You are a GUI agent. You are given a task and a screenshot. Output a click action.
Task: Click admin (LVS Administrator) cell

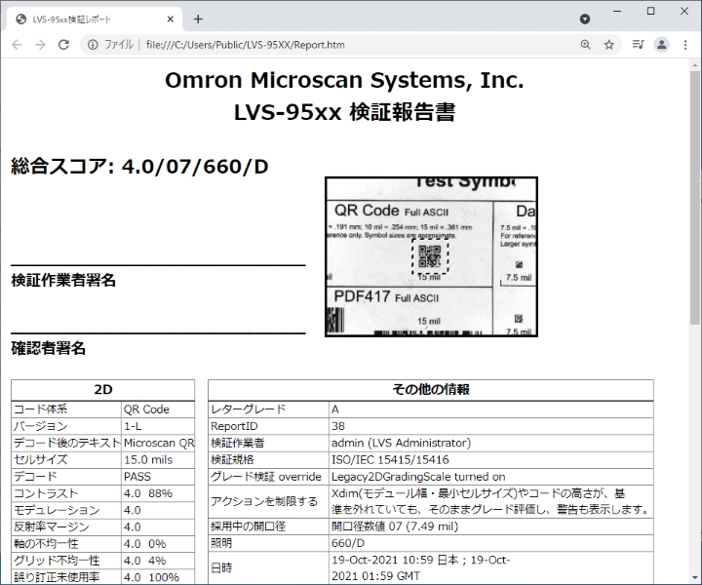point(491,443)
